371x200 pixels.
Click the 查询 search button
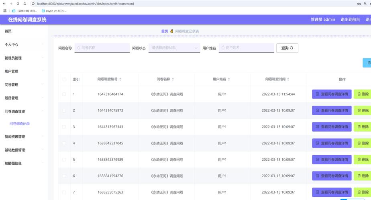coord(287,48)
